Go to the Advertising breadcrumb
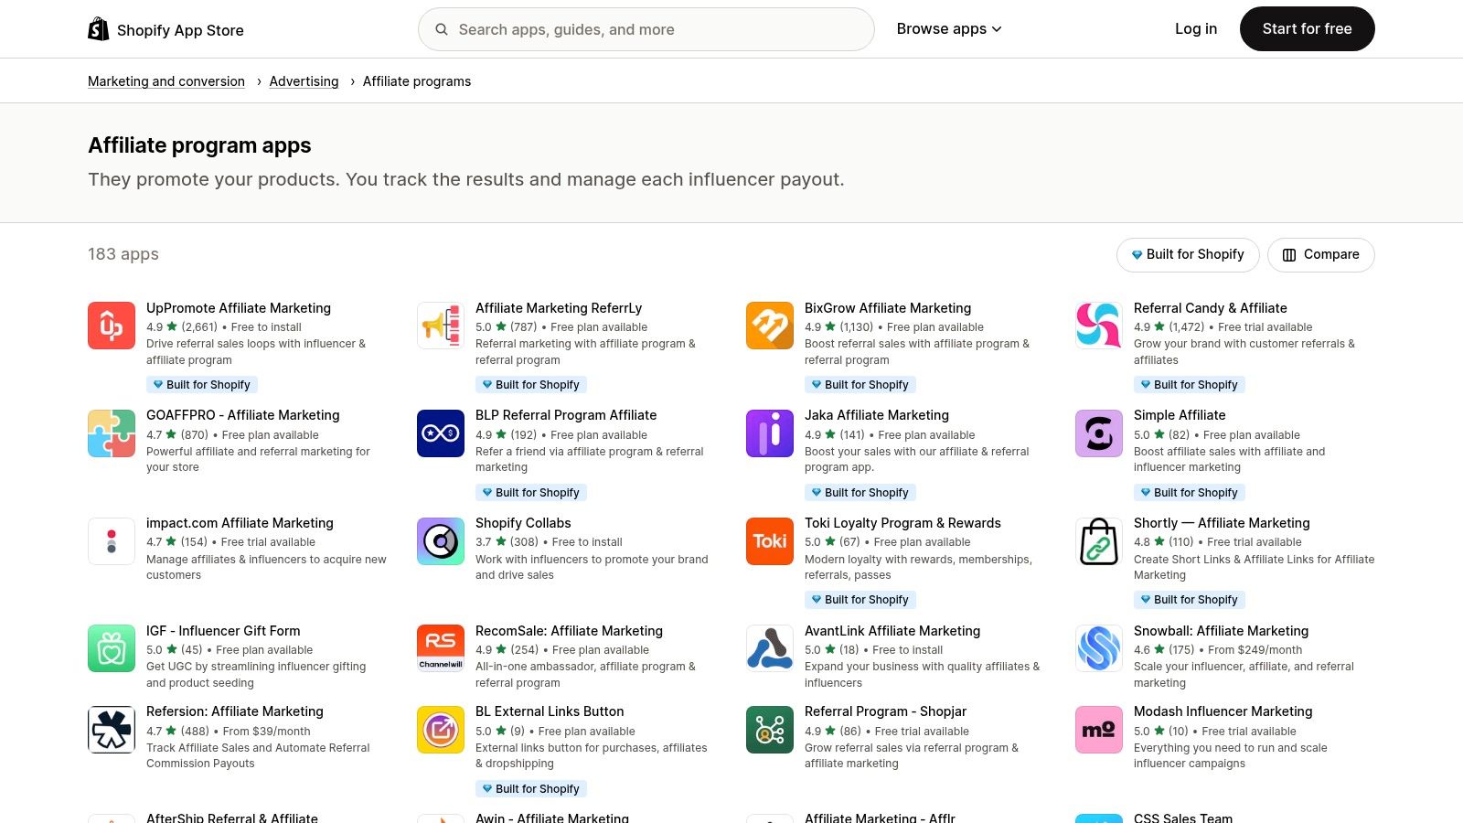This screenshot has width=1463, height=823. 304,81
